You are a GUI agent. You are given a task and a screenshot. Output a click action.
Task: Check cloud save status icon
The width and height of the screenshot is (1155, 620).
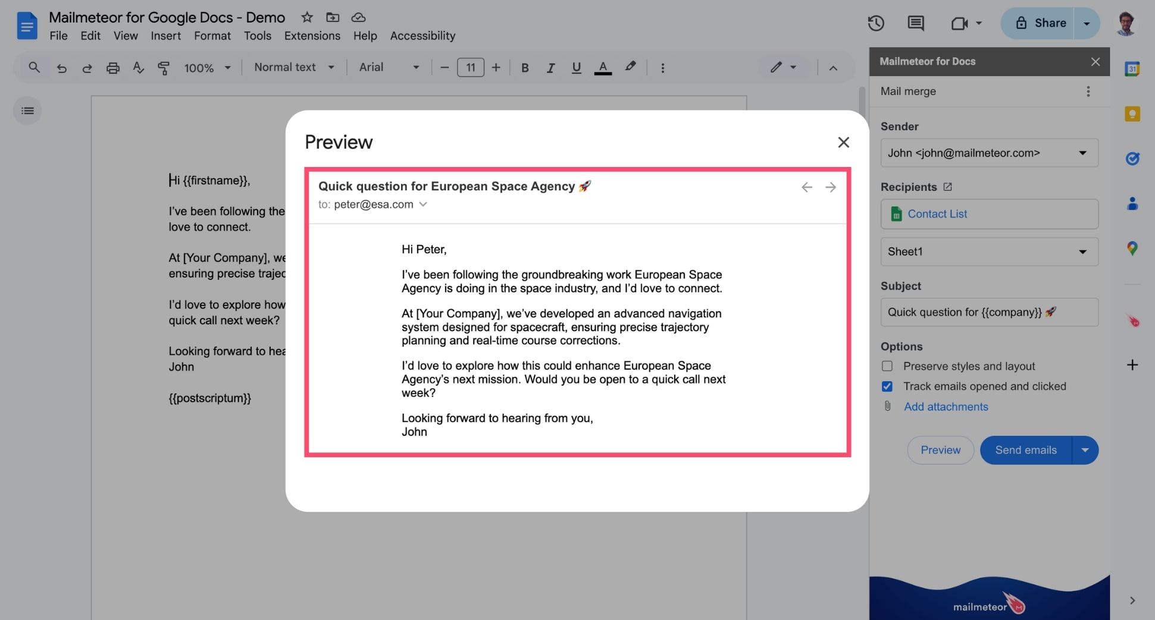pos(358,17)
